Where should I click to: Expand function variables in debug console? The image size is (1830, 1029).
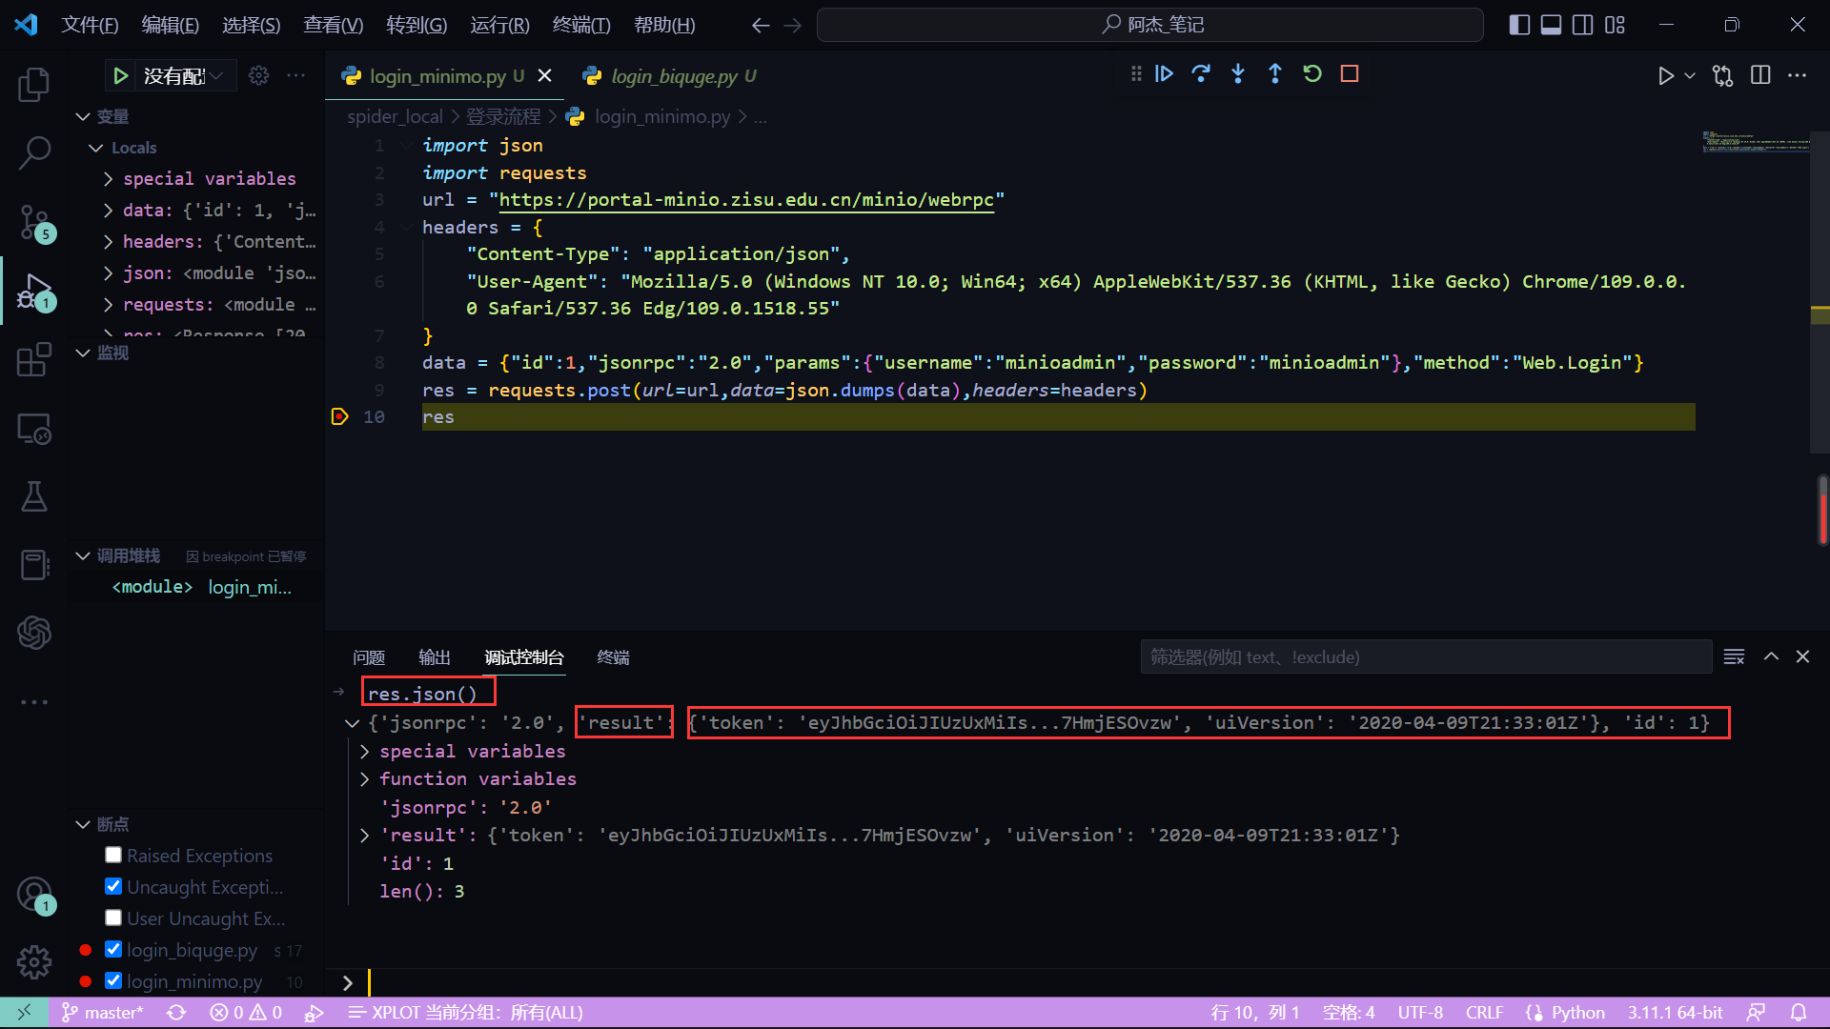365,779
